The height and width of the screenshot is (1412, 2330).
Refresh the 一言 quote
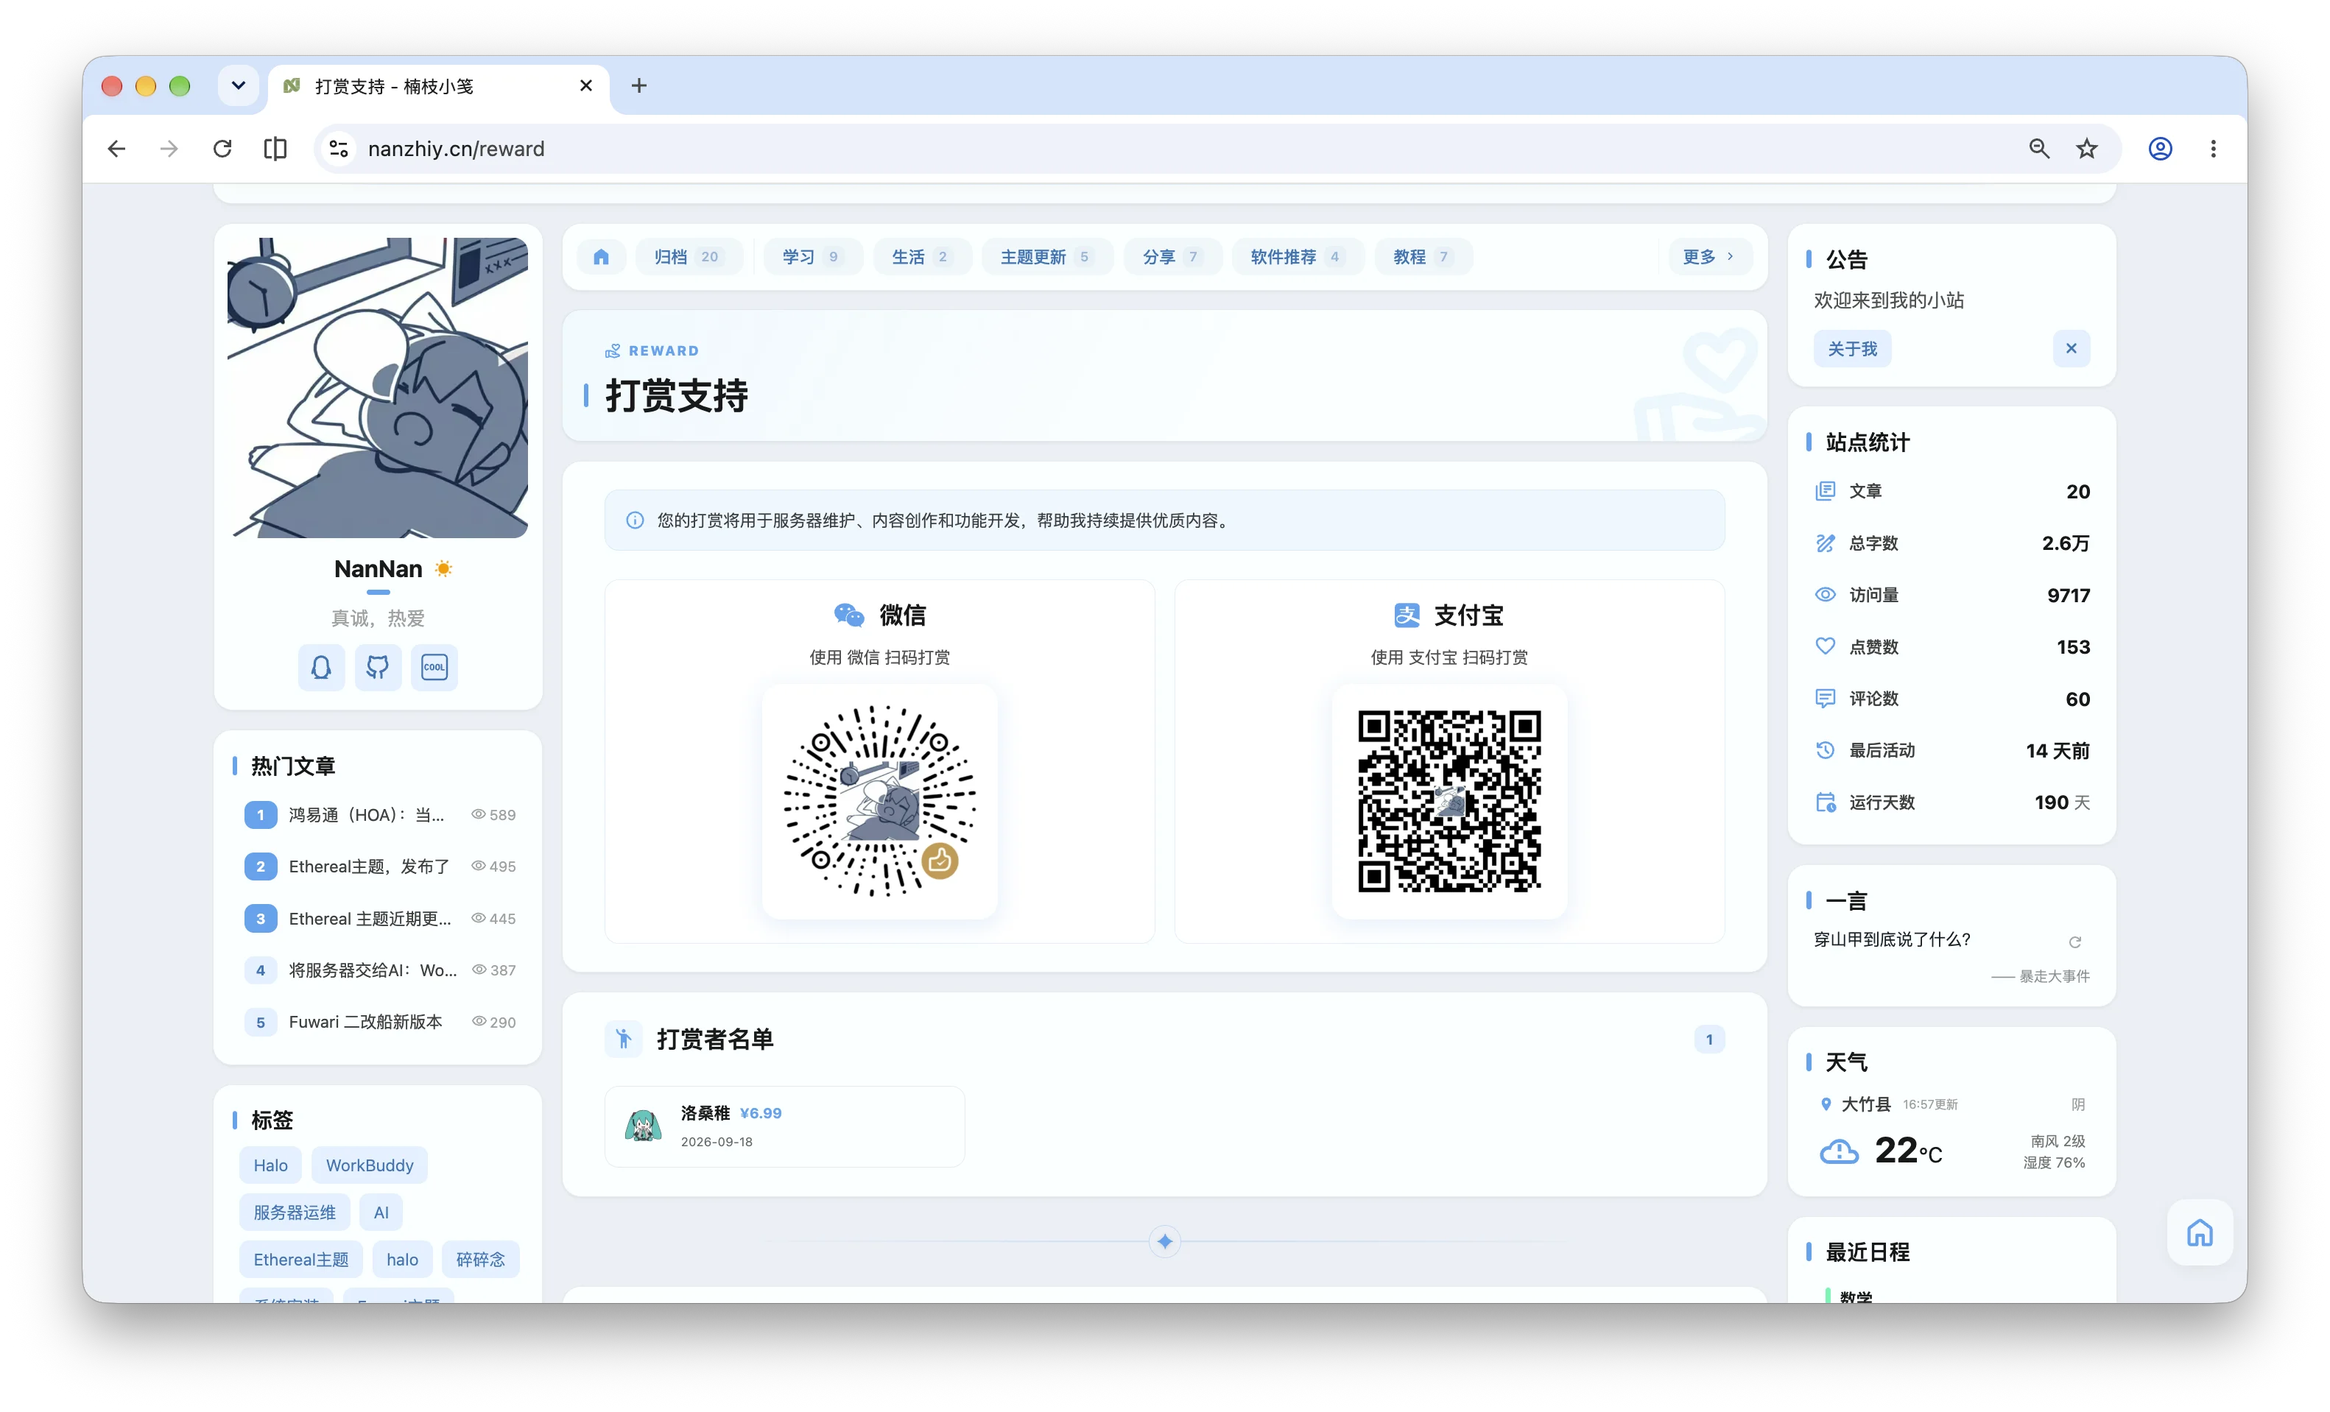pyautogui.click(x=2074, y=942)
